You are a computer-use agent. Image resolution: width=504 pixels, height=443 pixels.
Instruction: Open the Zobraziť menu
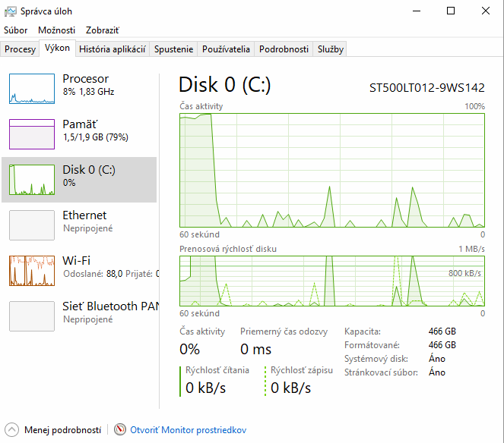point(103,30)
